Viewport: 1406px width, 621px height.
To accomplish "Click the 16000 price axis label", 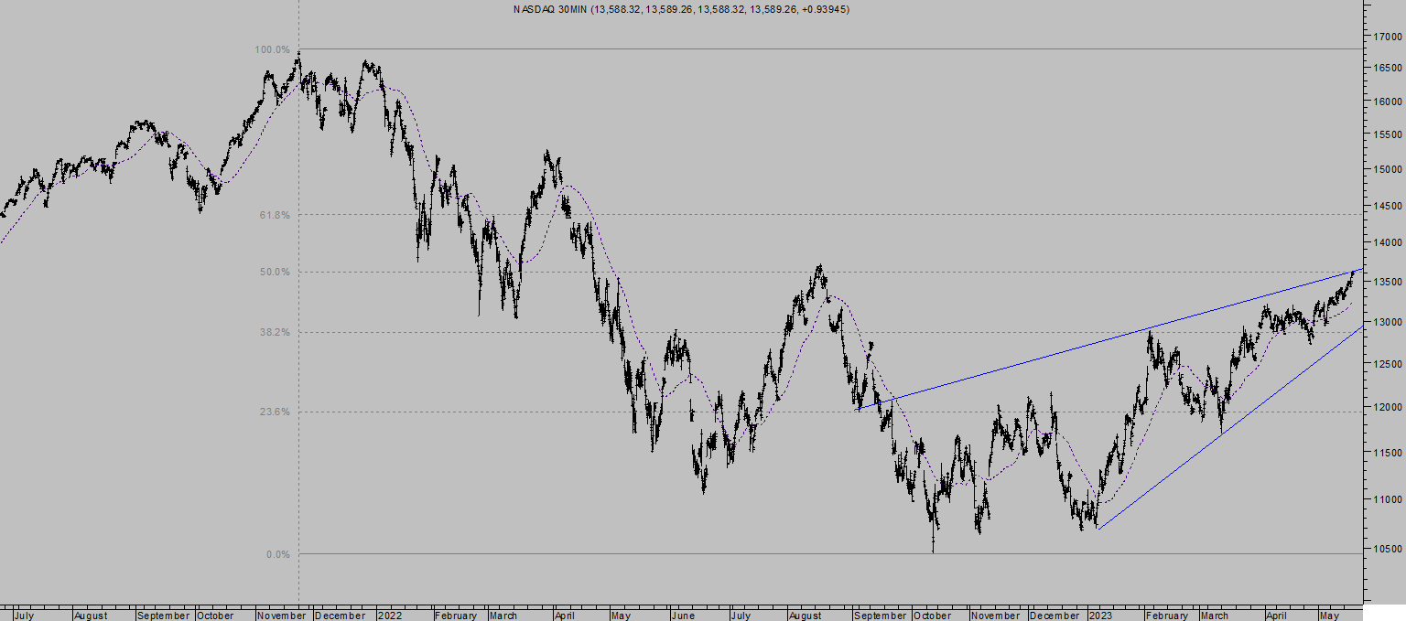I will pyautogui.click(x=1389, y=102).
